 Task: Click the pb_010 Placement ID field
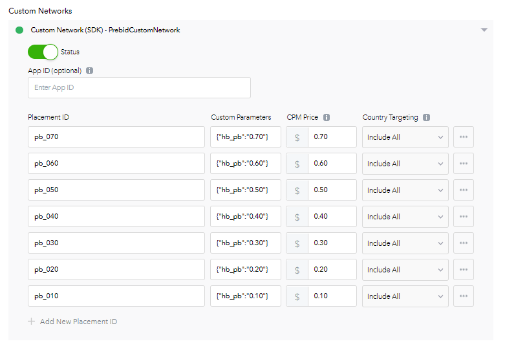(116, 296)
